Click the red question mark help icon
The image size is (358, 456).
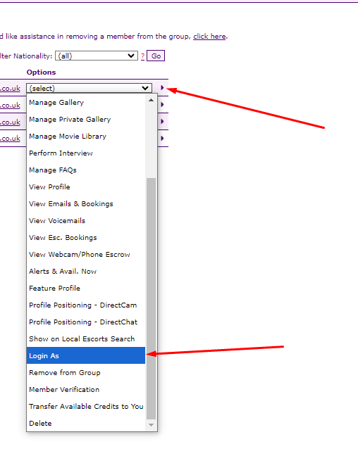[x=142, y=56]
